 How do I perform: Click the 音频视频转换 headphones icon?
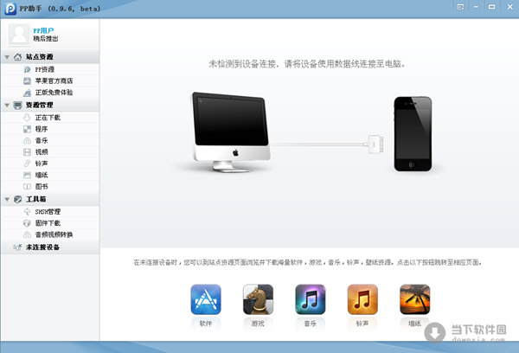(x=27, y=234)
